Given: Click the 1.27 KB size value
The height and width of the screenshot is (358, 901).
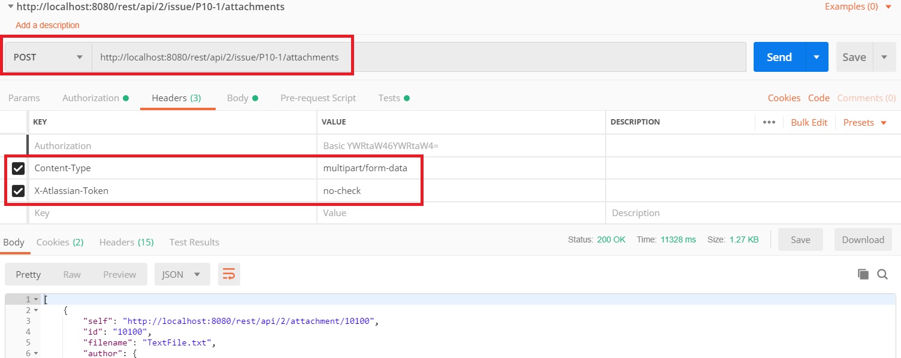Looking at the screenshot, I should 744,239.
